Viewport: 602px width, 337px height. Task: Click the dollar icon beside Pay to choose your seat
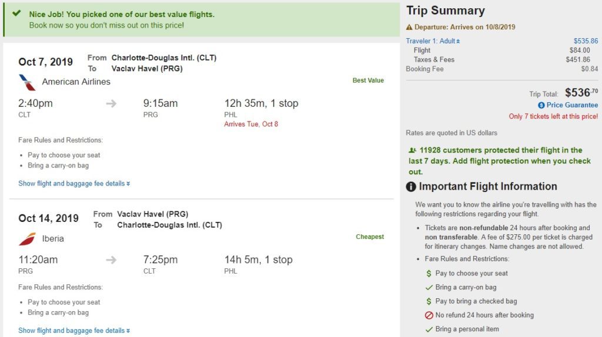tap(429, 274)
